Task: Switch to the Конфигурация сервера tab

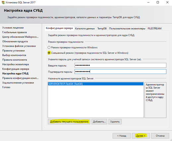Action: pyautogui.click(x=59, y=28)
